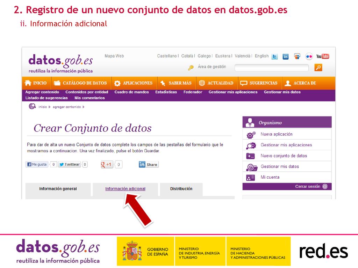Switch to the Distribución tab

point(181,189)
